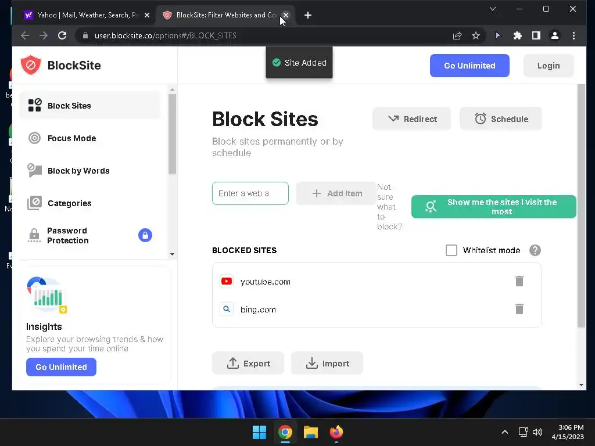Open the Block by Words section
The image size is (595, 446).
point(90,171)
